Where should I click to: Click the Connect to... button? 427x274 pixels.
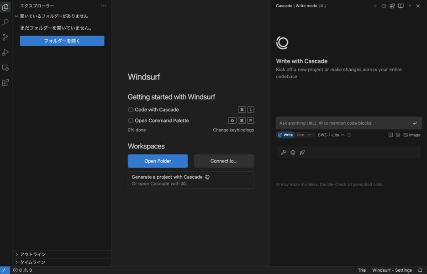(224, 161)
